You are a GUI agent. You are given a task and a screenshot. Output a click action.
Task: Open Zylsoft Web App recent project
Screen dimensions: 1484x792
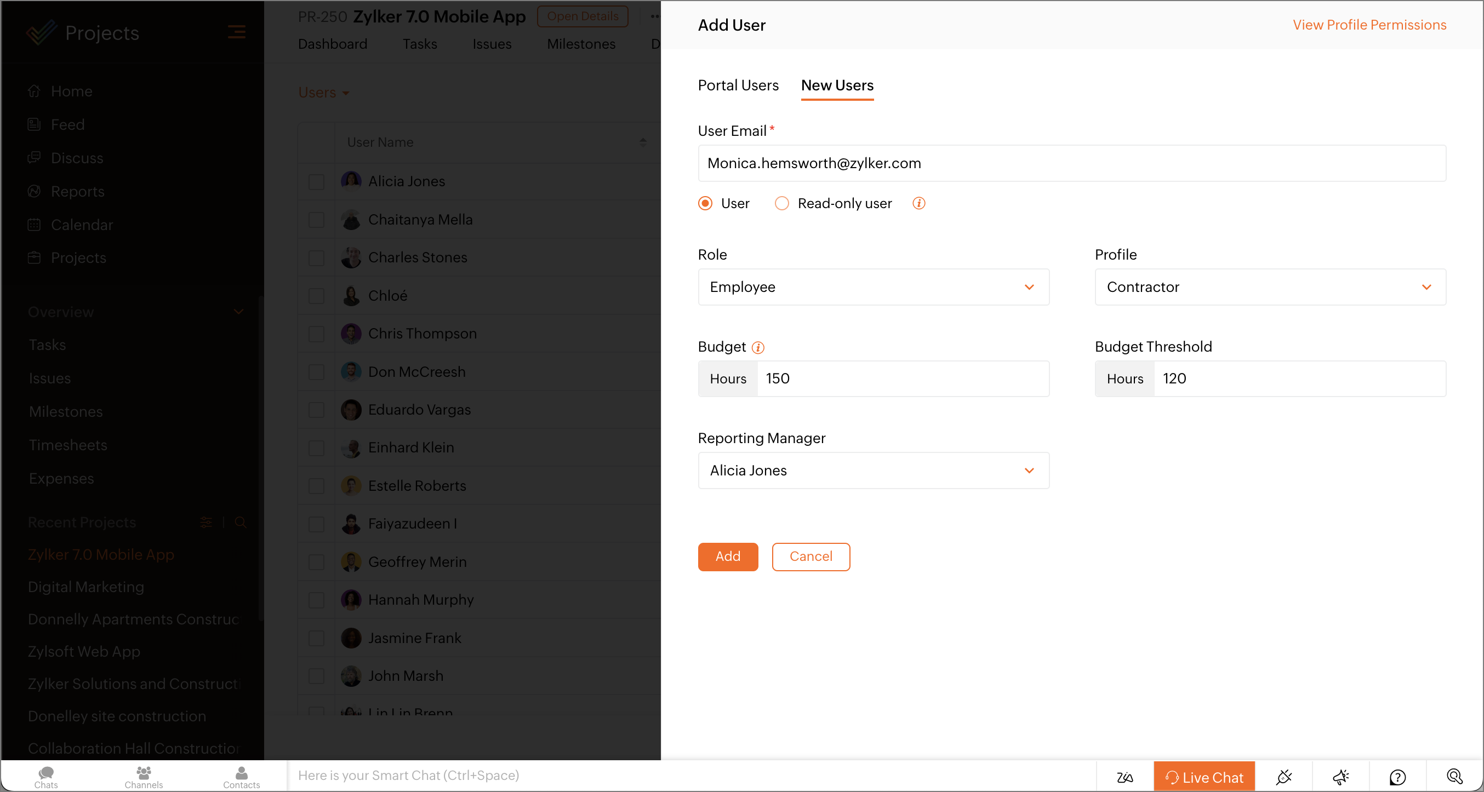tap(84, 651)
